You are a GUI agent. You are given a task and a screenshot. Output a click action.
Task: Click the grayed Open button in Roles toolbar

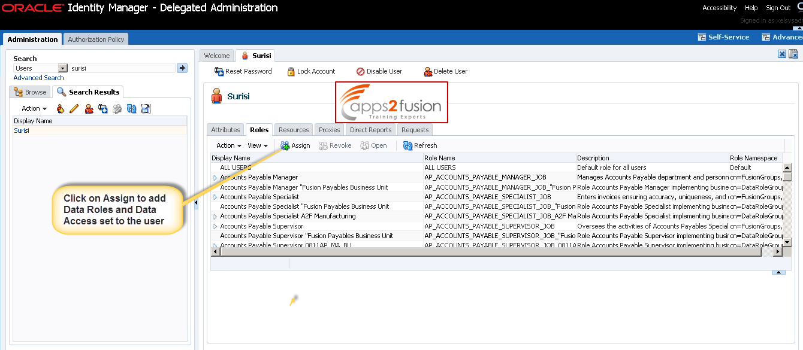point(374,145)
